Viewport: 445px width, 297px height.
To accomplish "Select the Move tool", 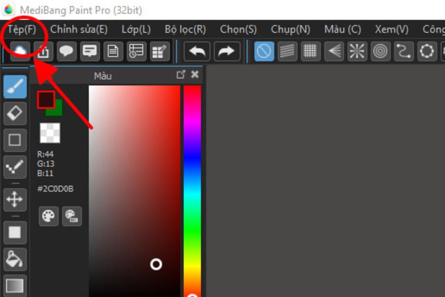I will pos(15,200).
